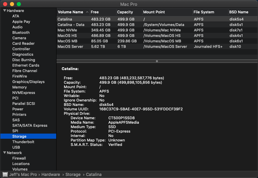The width and height of the screenshot is (258, 178).
Task: Collapse the Network section triangle
Action: click(4, 153)
